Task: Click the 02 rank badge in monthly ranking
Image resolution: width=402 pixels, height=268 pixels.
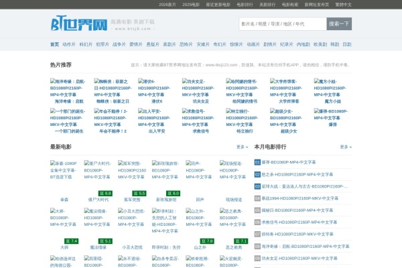Action: tap(257, 174)
